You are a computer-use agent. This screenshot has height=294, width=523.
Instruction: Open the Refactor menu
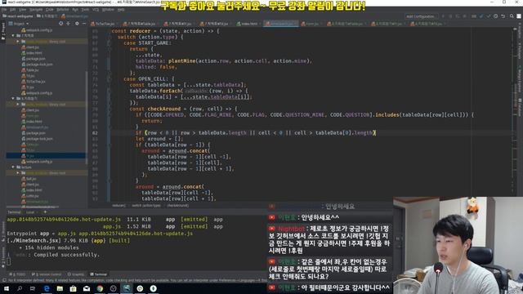62,10
